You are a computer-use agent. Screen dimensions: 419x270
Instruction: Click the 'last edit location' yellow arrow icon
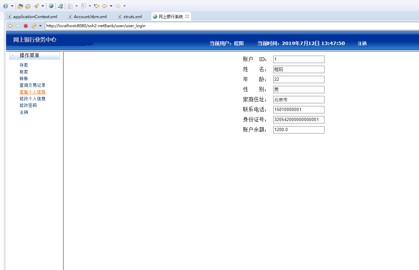[96, 6]
